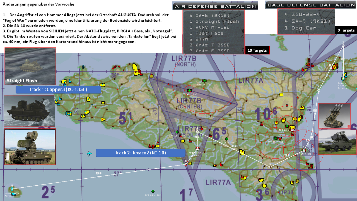Click the '1 Straight Flush' list line
The height and width of the screenshot is (201, 357).
[x=214, y=21]
